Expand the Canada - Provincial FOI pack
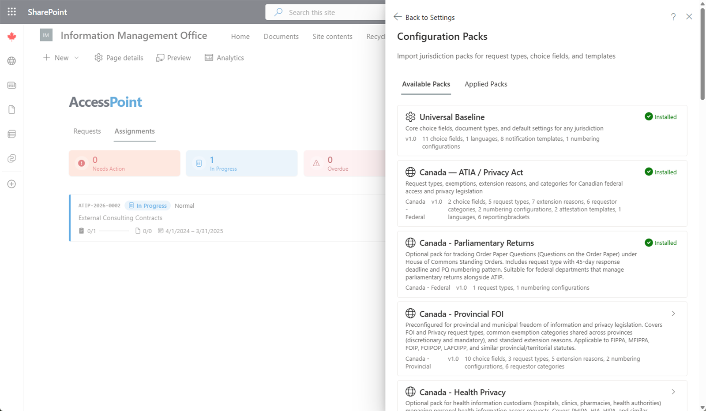This screenshot has width=706, height=411. [x=673, y=314]
